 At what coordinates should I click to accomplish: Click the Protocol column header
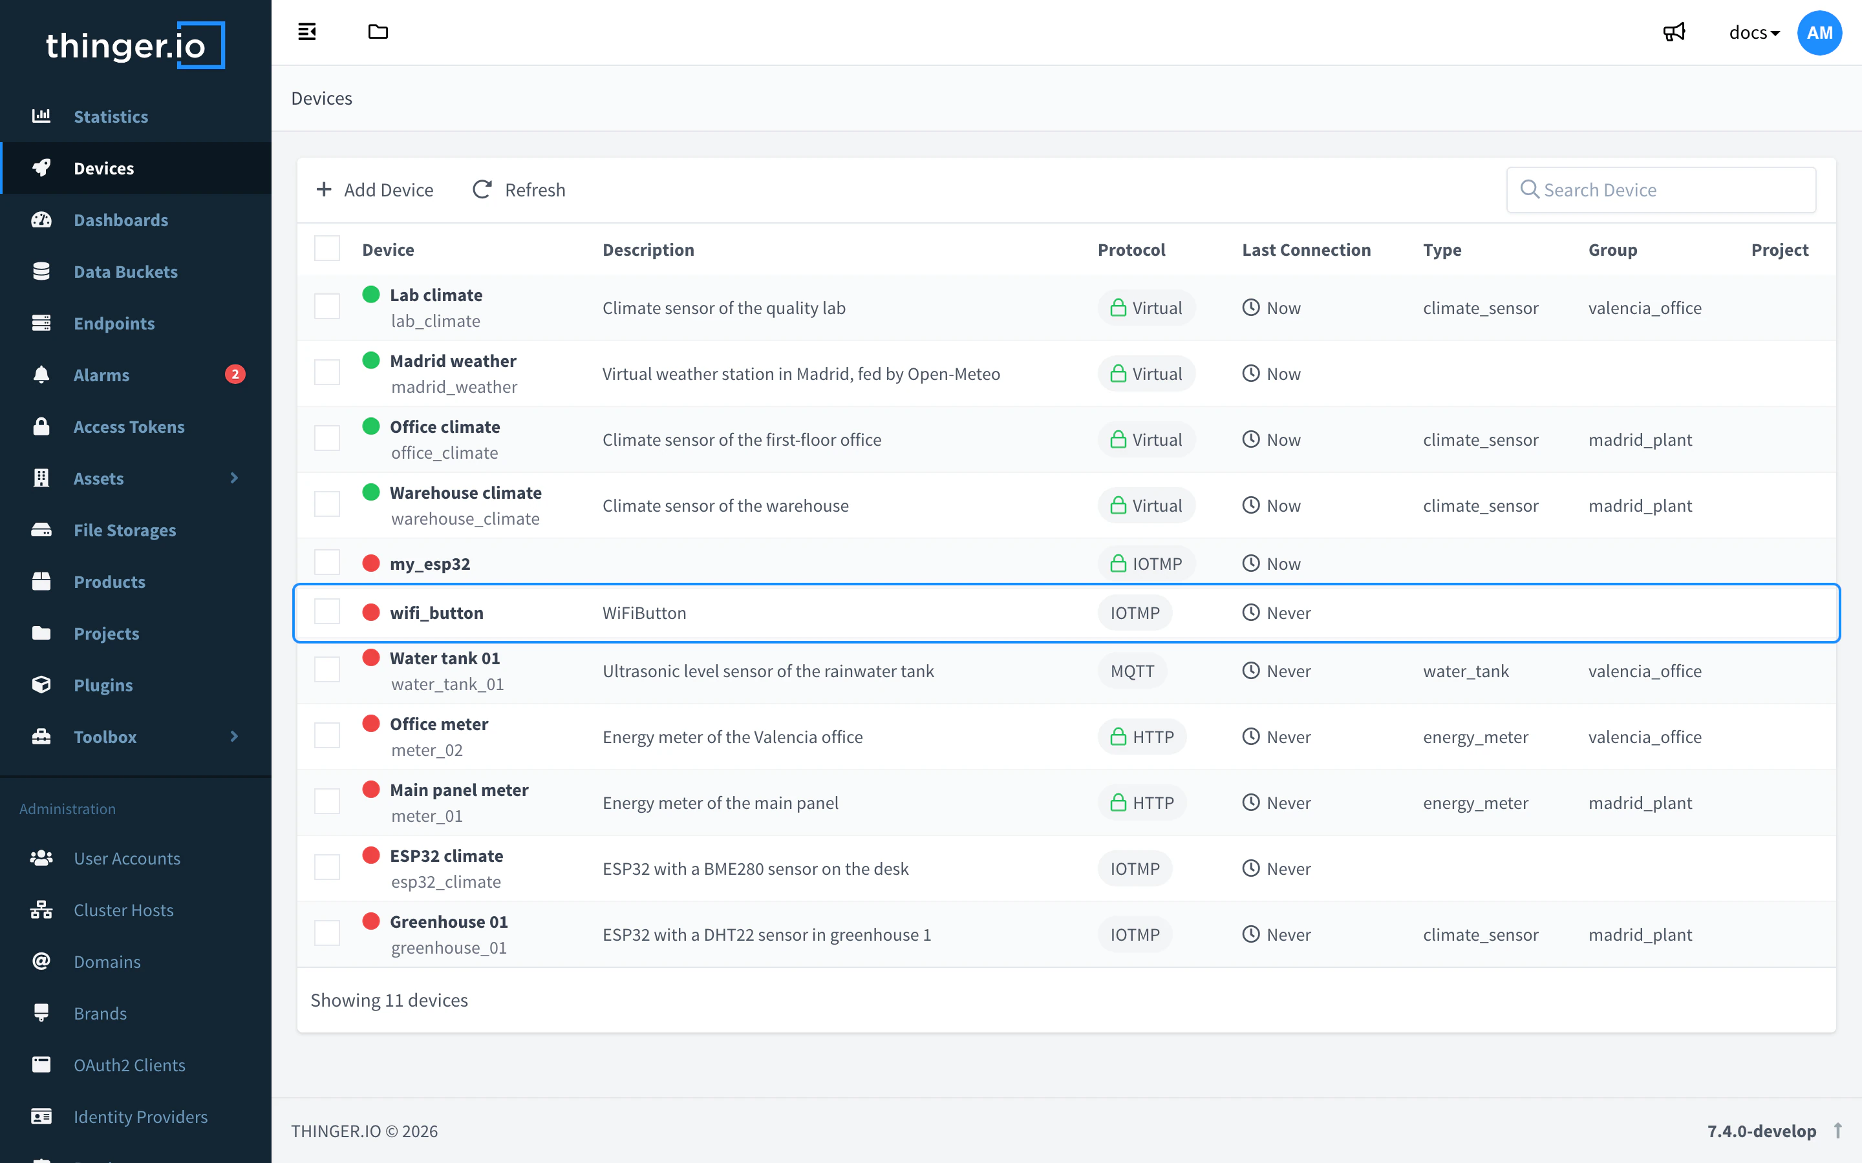1131,249
